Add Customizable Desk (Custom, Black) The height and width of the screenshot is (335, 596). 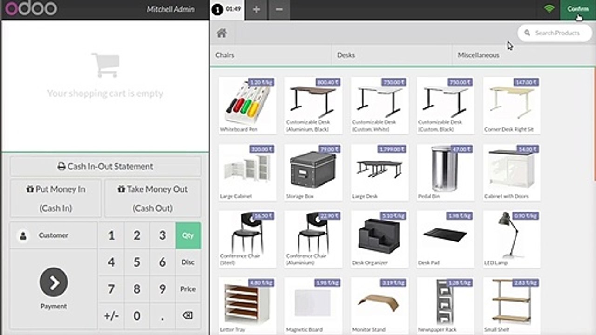pos(446,106)
